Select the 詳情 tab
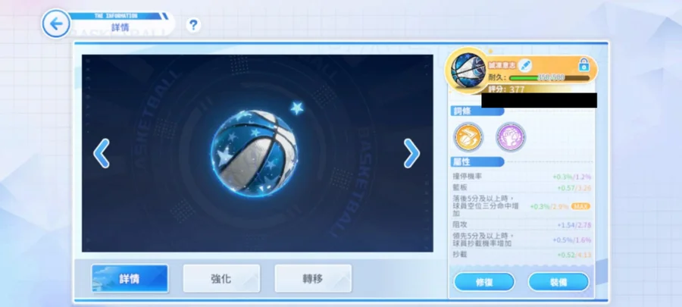The image size is (682, 307). tap(130, 278)
